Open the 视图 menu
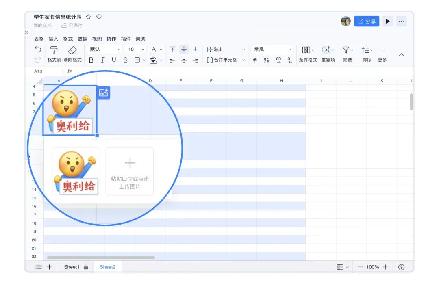The image size is (439, 283). (x=97, y=39)
